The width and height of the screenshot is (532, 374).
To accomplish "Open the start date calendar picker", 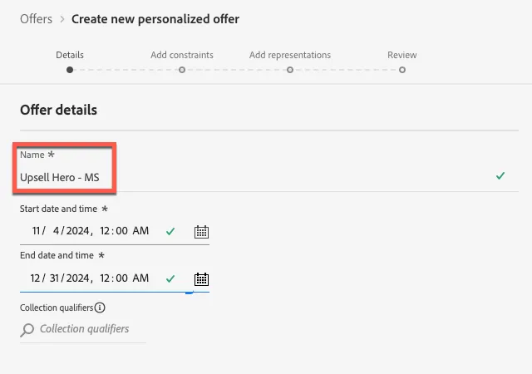I will 201,232.
